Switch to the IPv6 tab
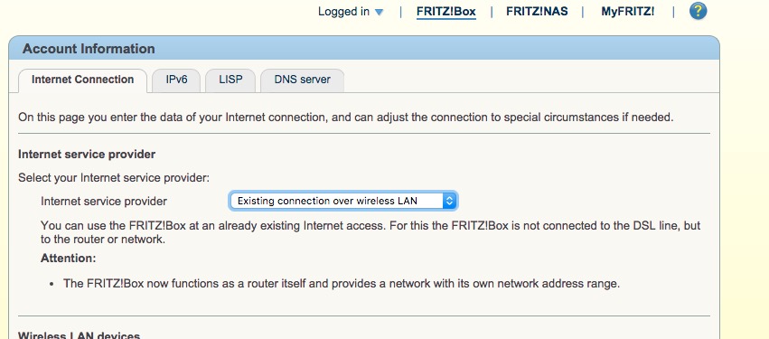 point(176,80)
